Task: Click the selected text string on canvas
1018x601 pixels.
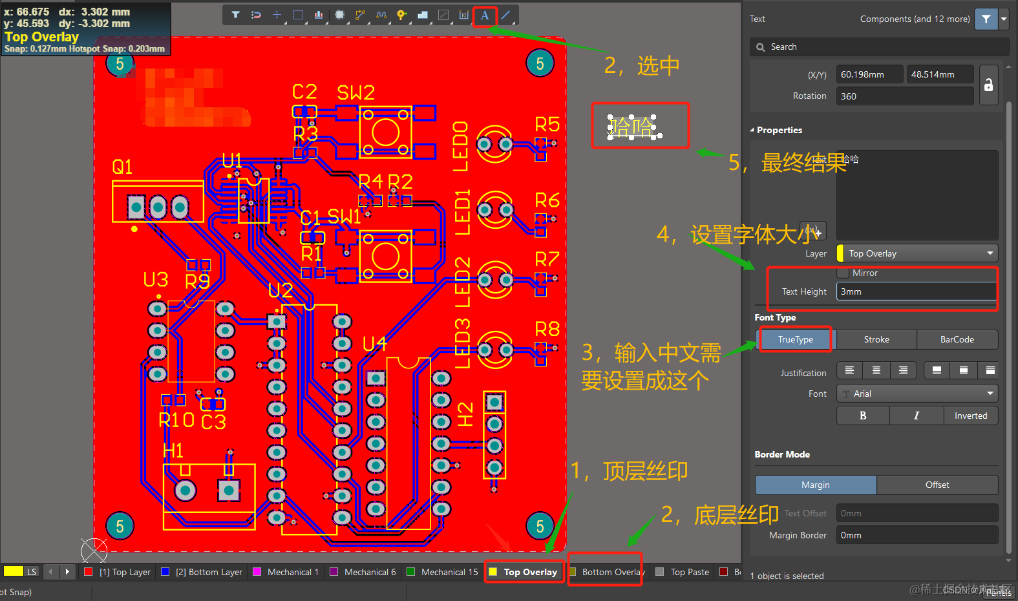Action: [x=632, y=127]
